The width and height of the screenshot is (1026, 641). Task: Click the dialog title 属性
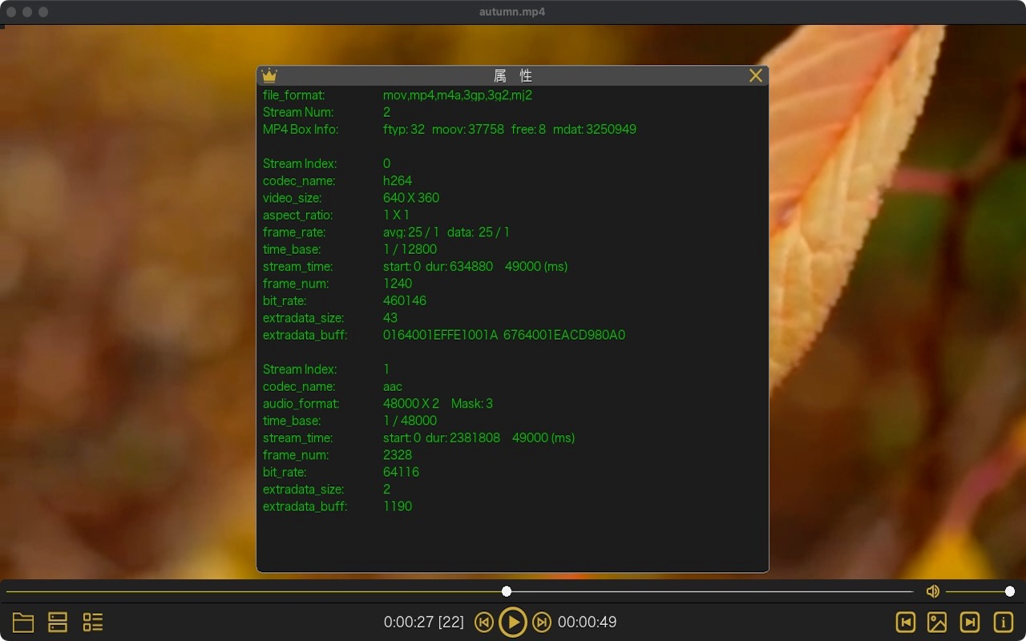(513, 75)
